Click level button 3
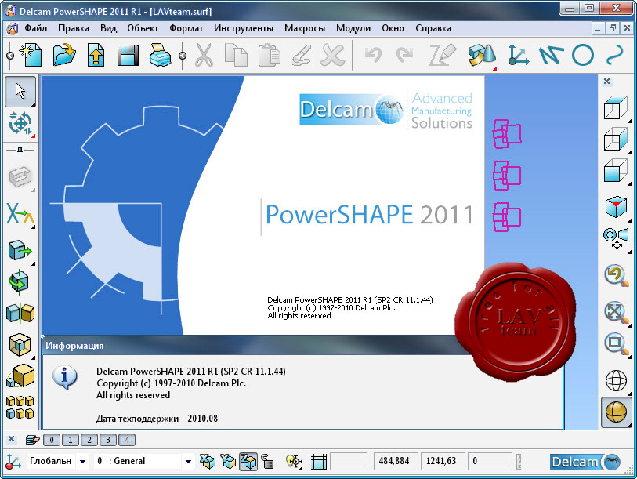This screenshot has height=479, width=637. (x=108, y=440)
